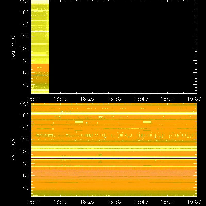Click 19:00 time label below Palehua plot
The height and width of the screenshot is (206, 206).
pos(194,202)
